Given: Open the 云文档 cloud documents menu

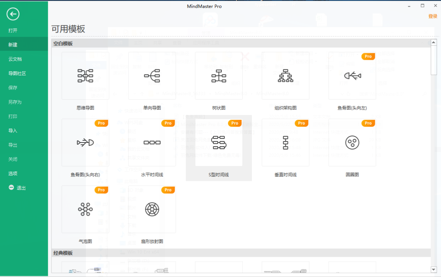Looking at the screenshot, I should [15, 59].
